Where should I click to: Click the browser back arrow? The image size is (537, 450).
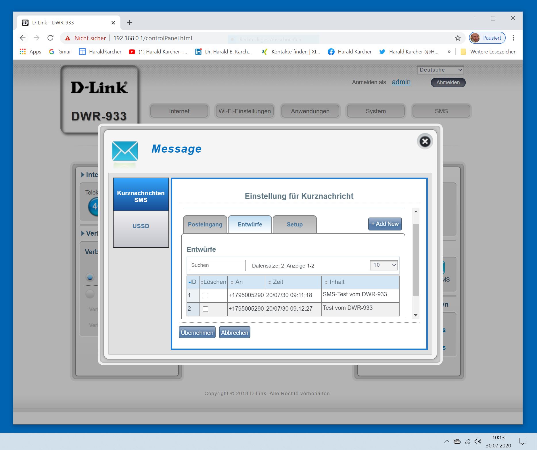23,38
